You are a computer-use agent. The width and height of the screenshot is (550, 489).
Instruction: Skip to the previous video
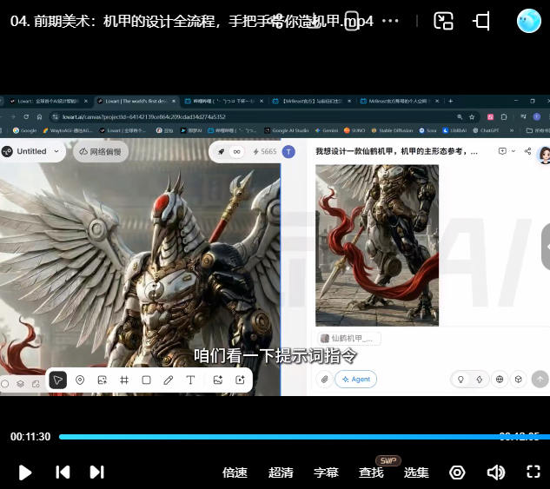coord(63,472)
